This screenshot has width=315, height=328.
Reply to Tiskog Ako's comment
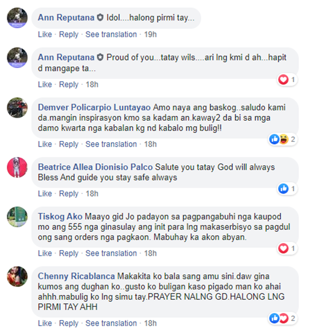click(x=69, y=253)
